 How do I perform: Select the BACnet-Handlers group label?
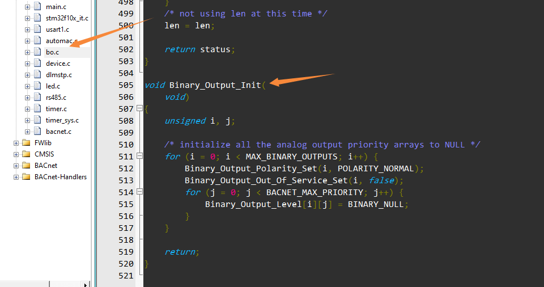point(61,177)
